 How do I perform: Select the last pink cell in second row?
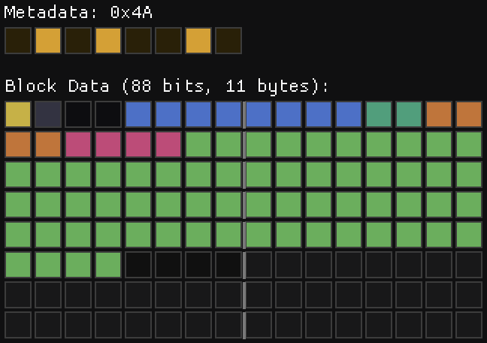[168, 144]
